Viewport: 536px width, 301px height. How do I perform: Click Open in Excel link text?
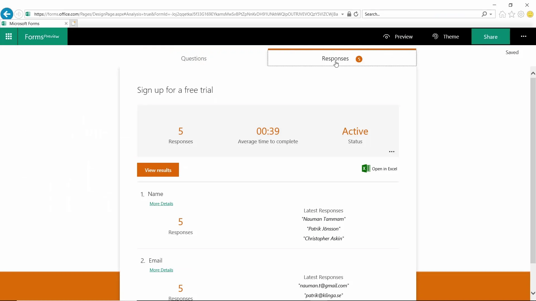pyautogui.click(x=384, y=169)
